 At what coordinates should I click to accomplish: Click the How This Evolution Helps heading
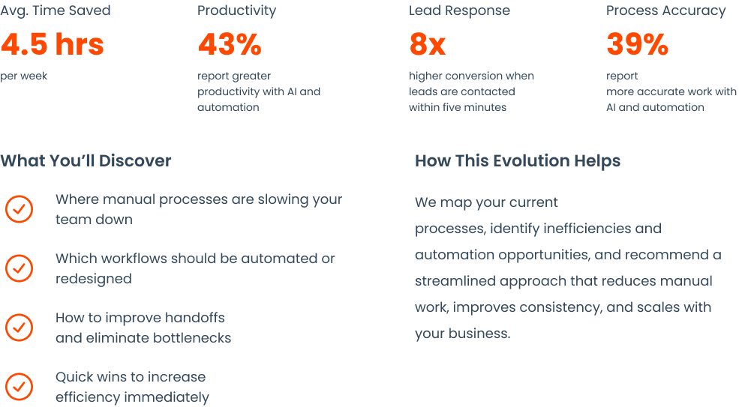coord(518,160)
